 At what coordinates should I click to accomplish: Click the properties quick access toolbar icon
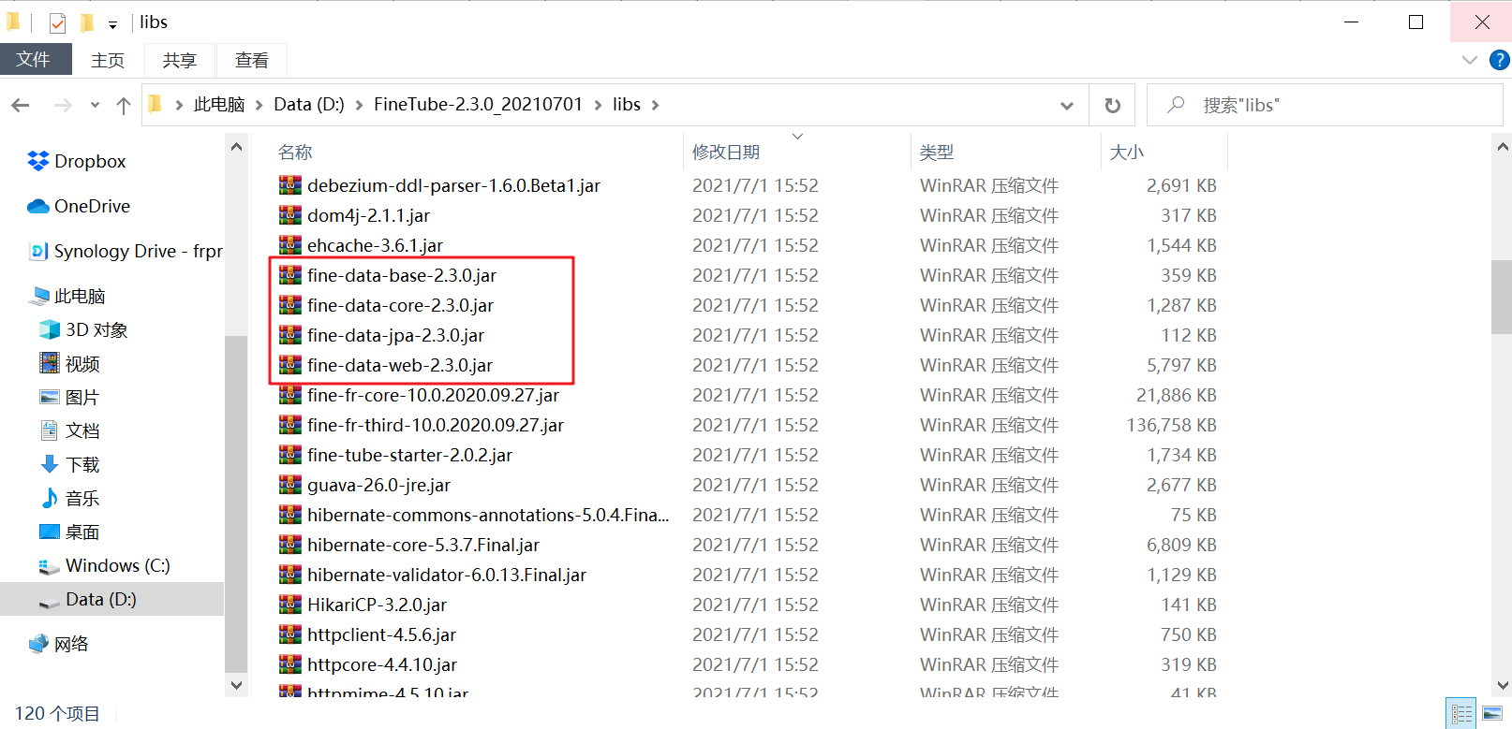57,22
